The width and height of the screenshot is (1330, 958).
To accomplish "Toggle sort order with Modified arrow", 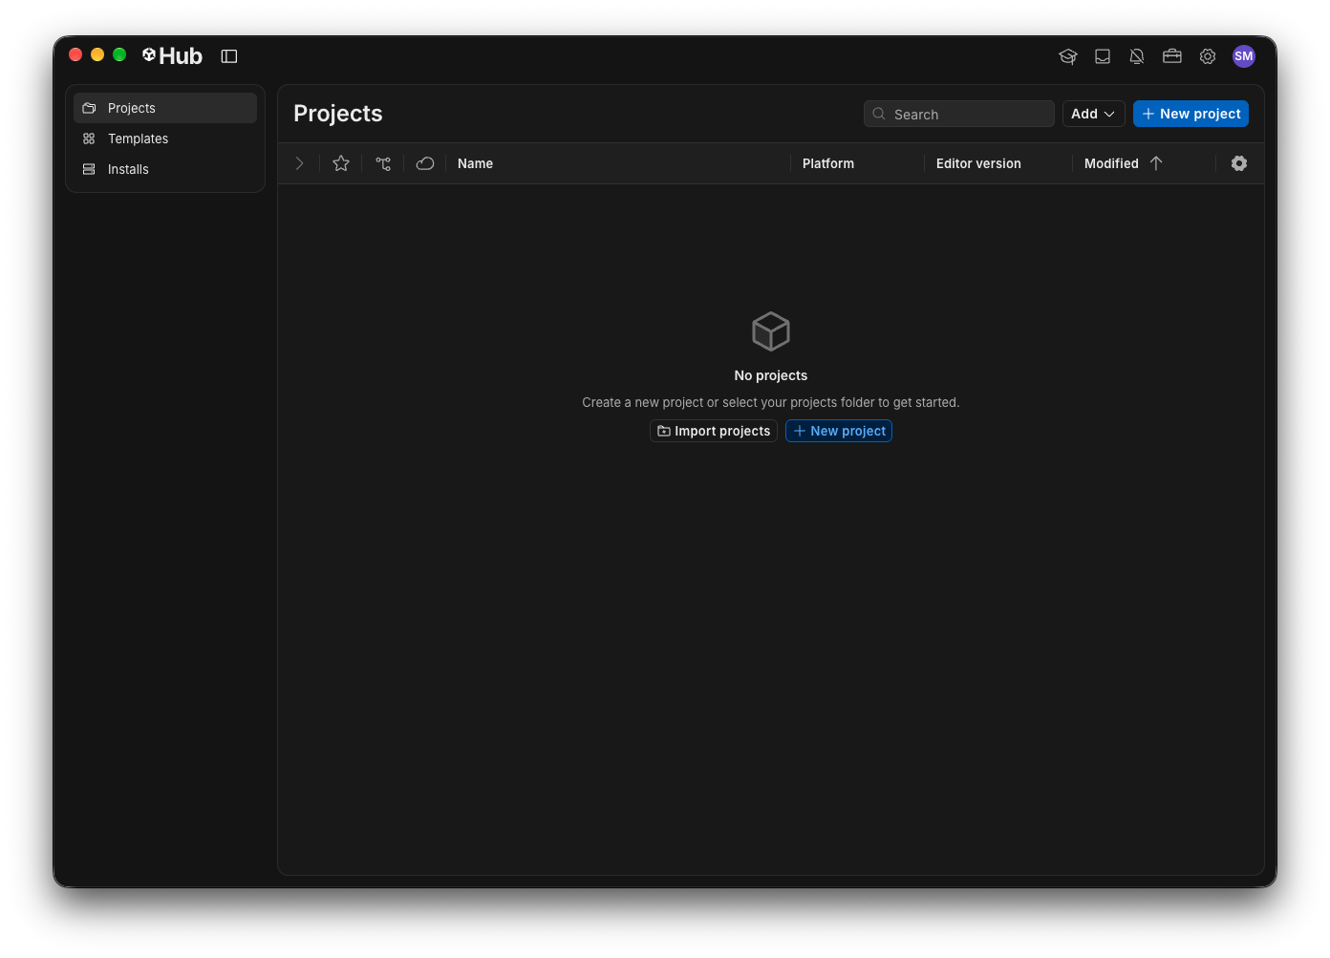I will click(1156, 163).
